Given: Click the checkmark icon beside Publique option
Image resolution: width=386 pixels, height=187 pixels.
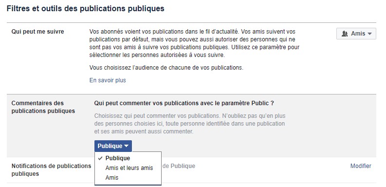Looking at the screenshot, I should tap(100, 158).
